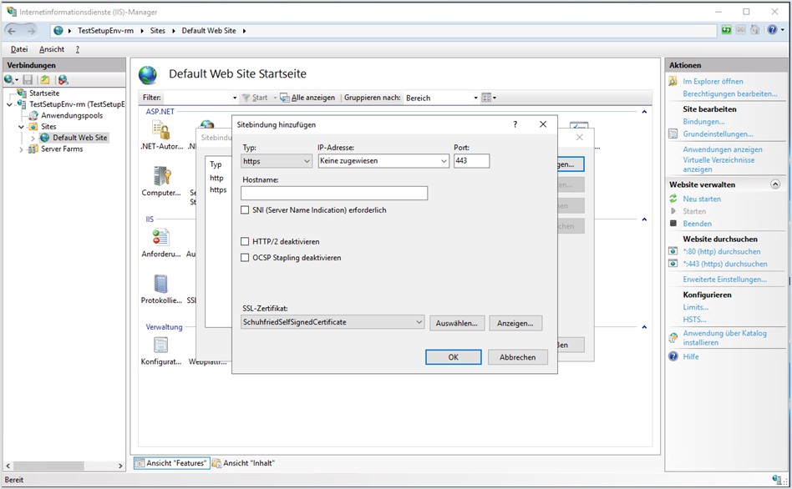This screenshot has height=489, width=792.
Task: Click the .NET-Autorisierung feature icon
Action: [x=161, y=131]
